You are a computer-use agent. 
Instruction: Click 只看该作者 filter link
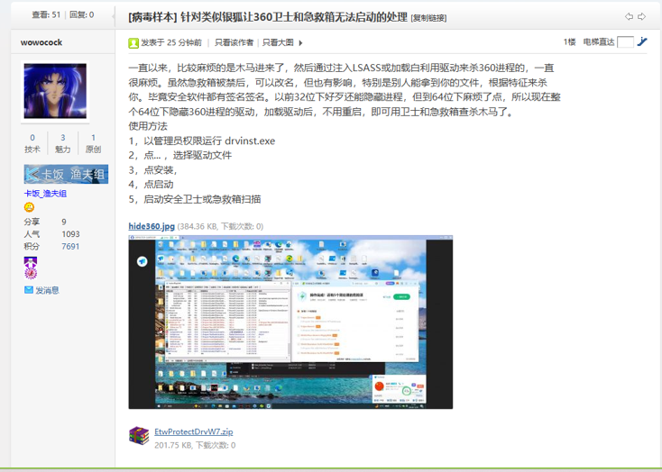234,42
